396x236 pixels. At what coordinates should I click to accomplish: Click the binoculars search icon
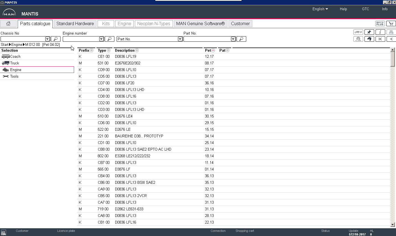coord(369,39)
